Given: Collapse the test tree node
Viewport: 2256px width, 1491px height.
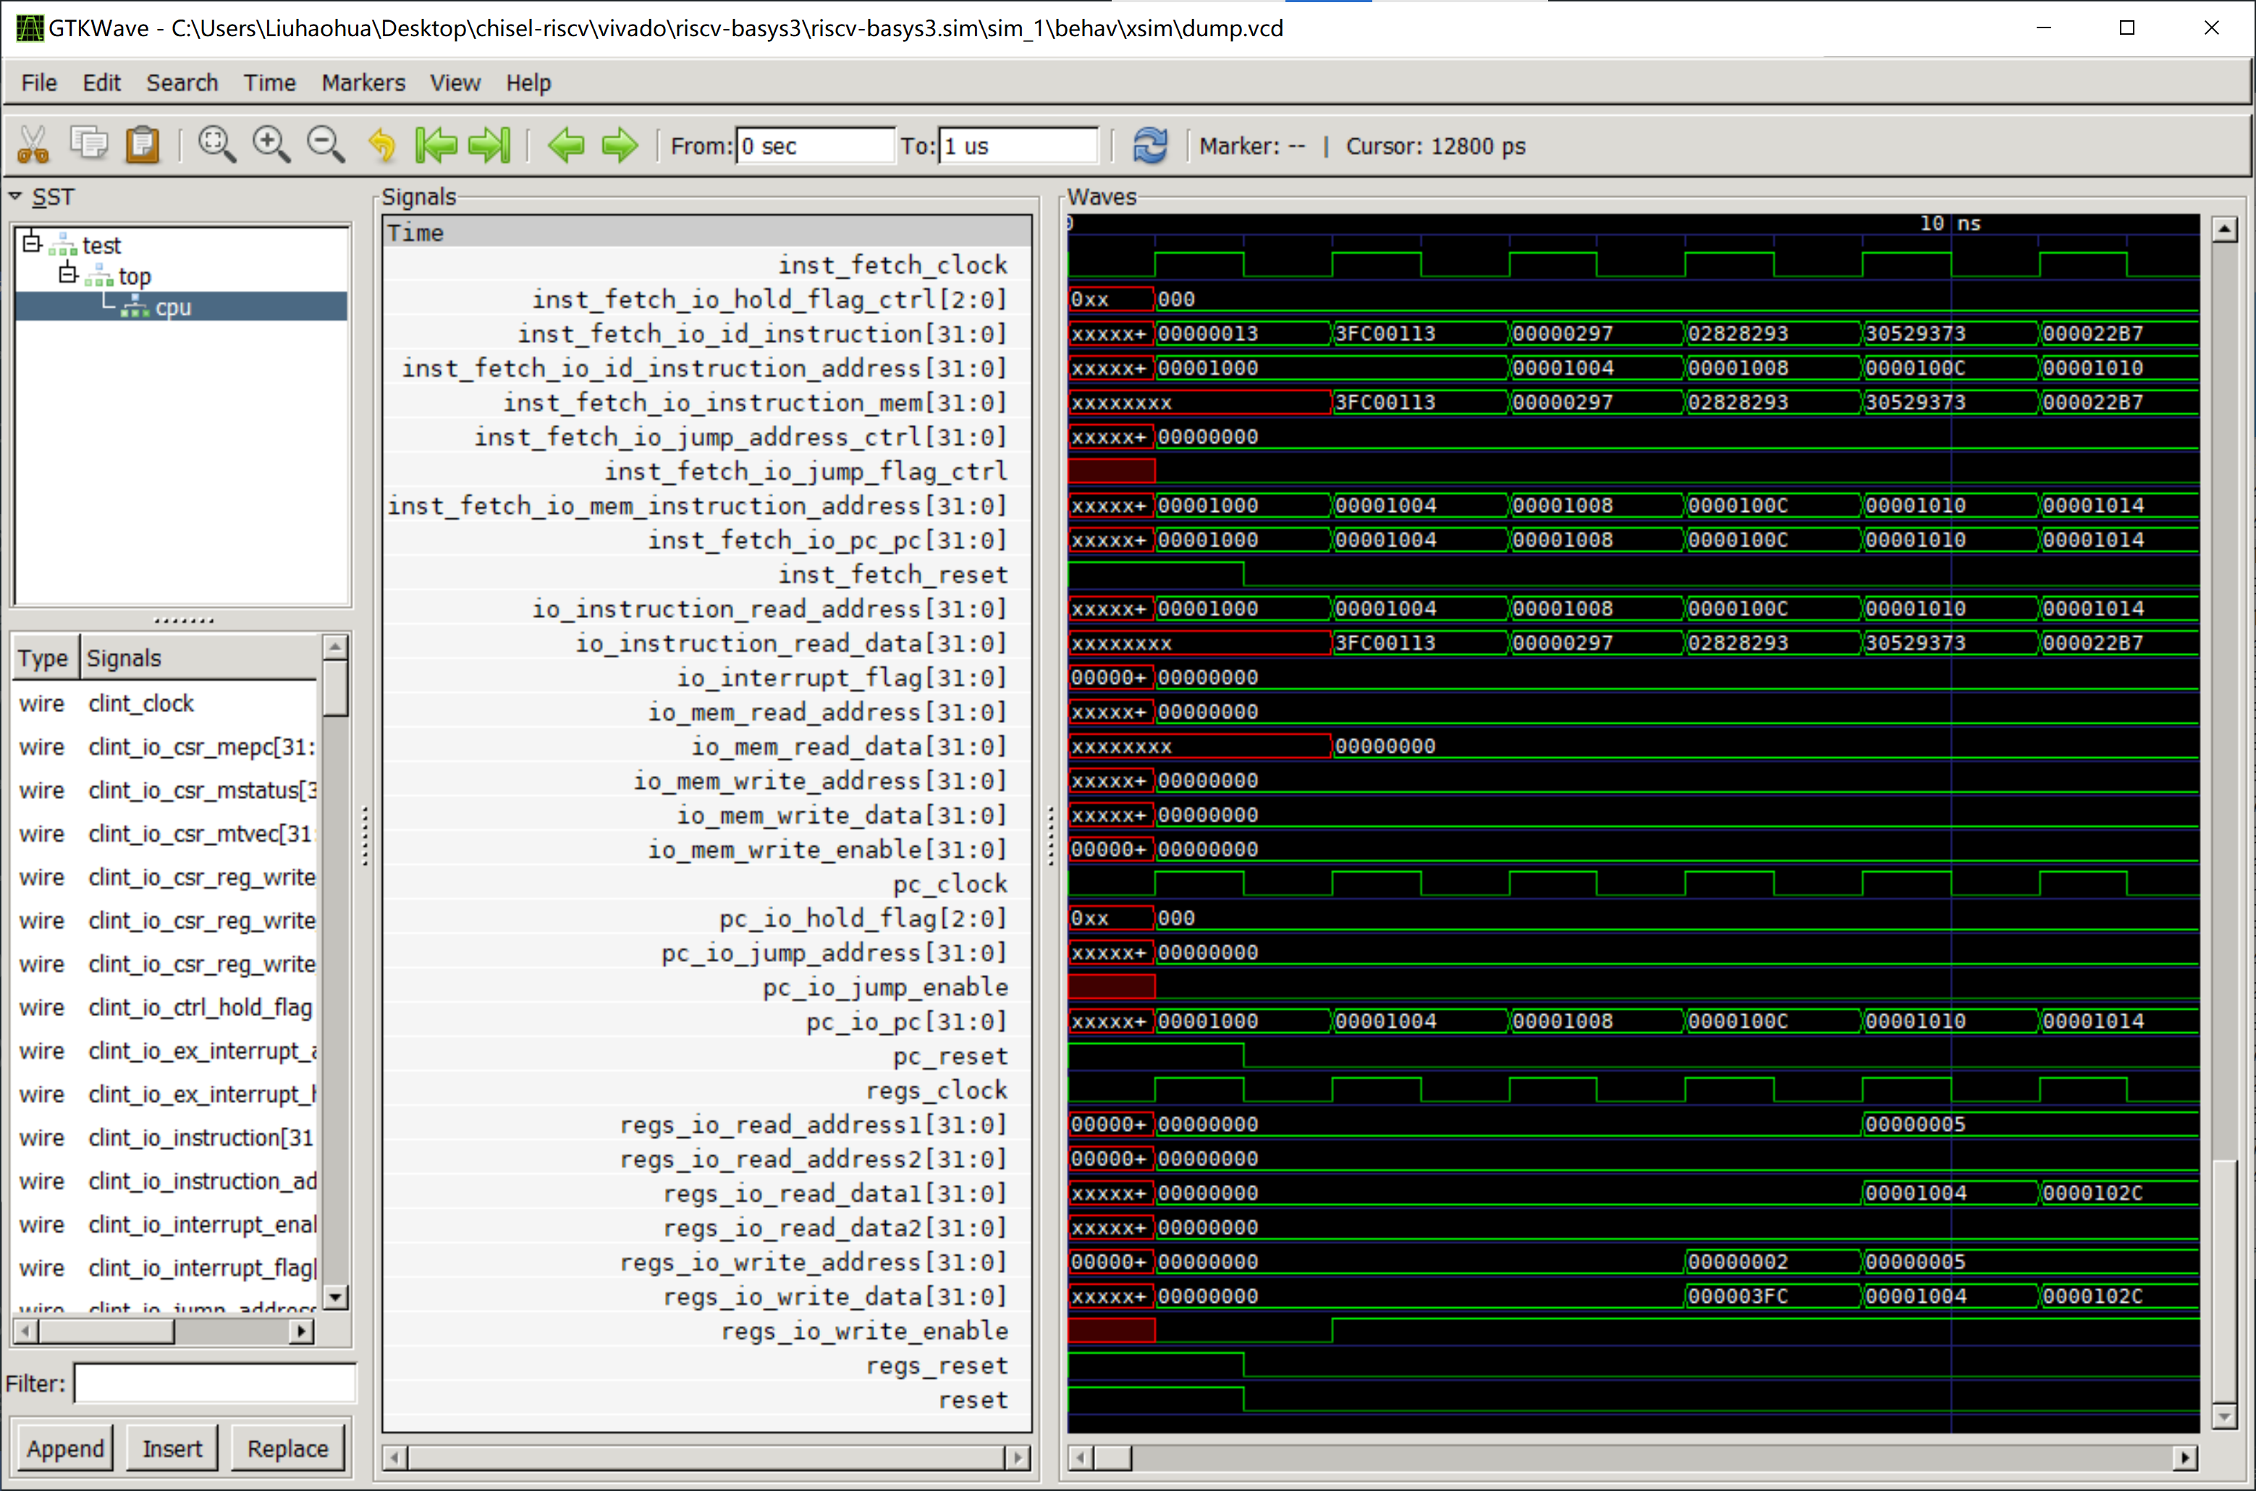Looking at the screenshot, I should click(x=33, y=243).
